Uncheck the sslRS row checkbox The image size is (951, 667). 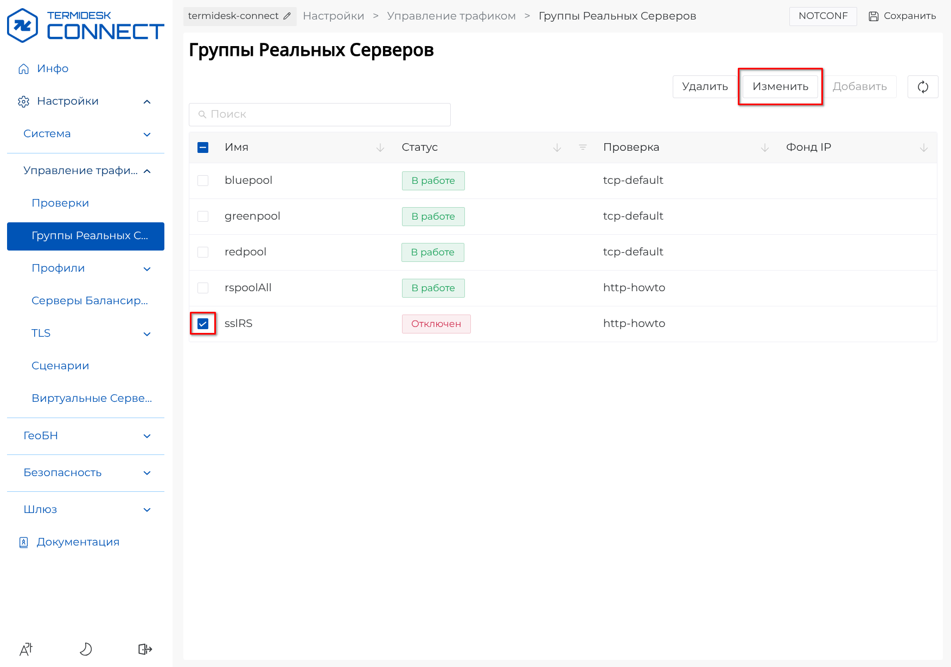click(x=203, y=324)
